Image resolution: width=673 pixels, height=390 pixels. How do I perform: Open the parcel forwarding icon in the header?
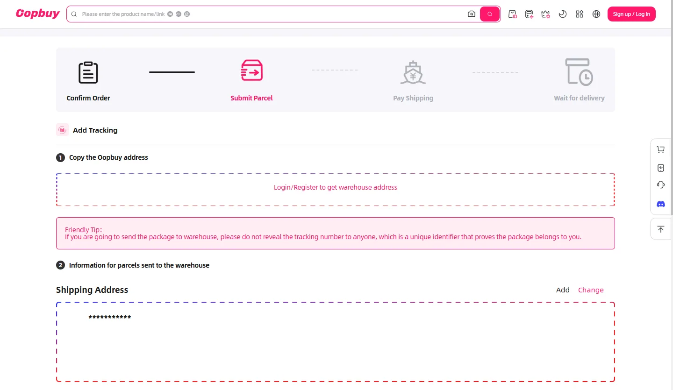pyautogui.click(x=529, y=14)
